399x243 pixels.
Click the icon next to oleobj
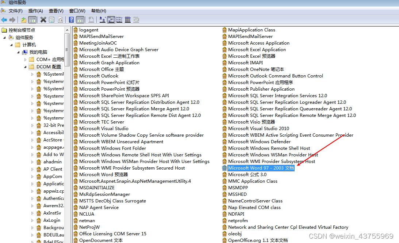click(224, 234)
